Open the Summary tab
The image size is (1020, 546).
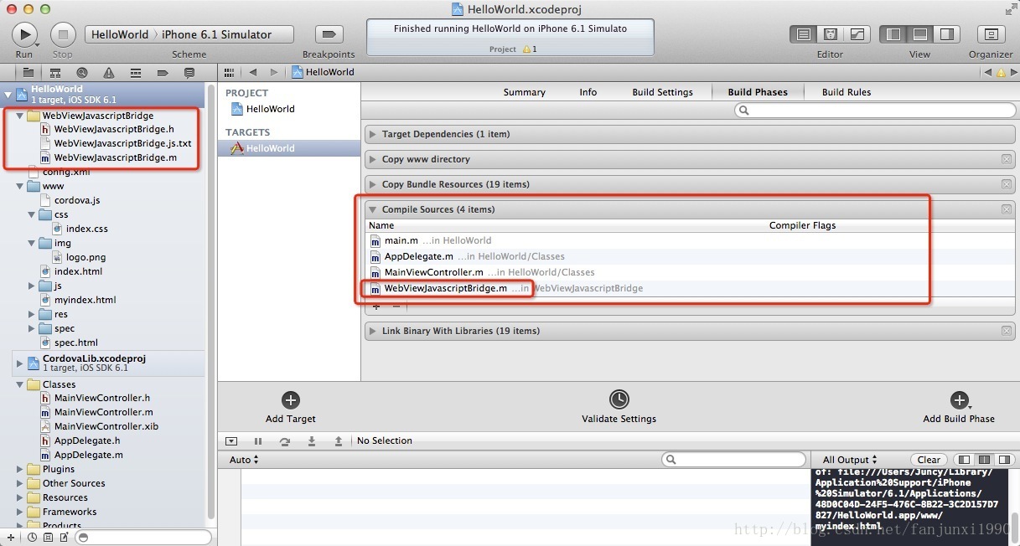524,92
